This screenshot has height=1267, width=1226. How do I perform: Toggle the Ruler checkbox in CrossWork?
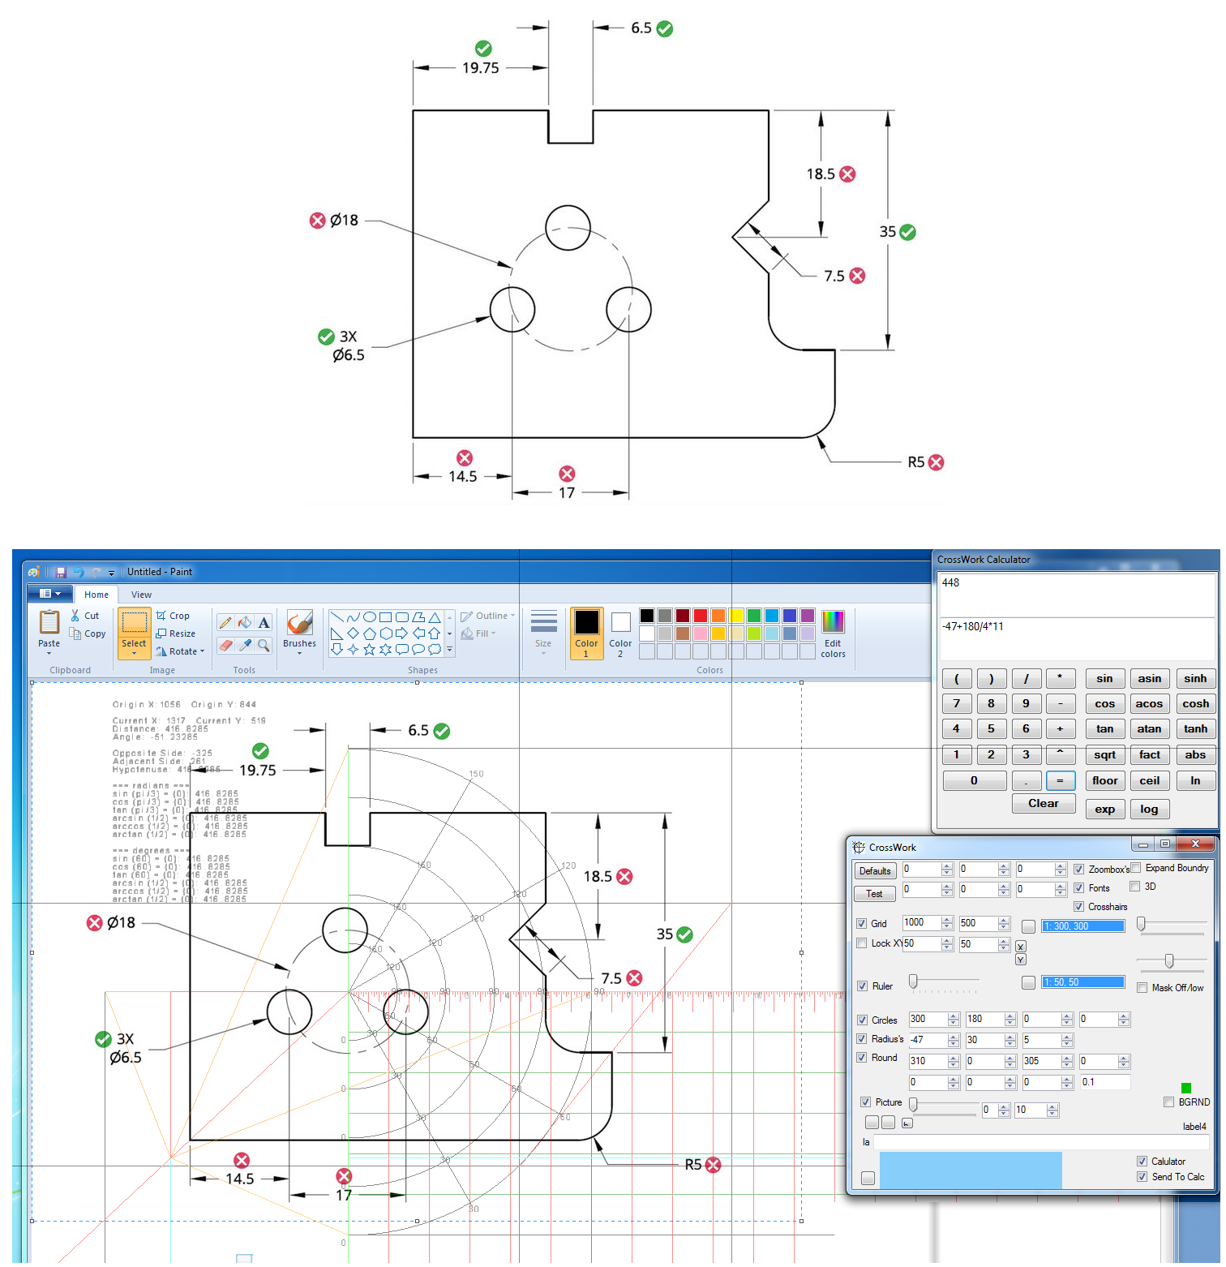click(x=863, y=986)
